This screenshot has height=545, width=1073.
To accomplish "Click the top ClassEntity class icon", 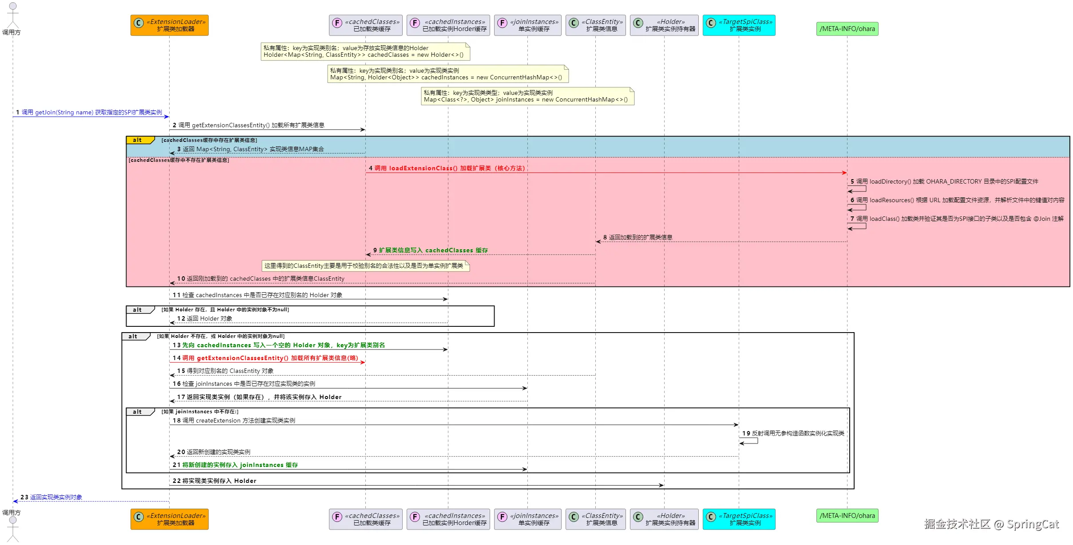I will 574,23.
